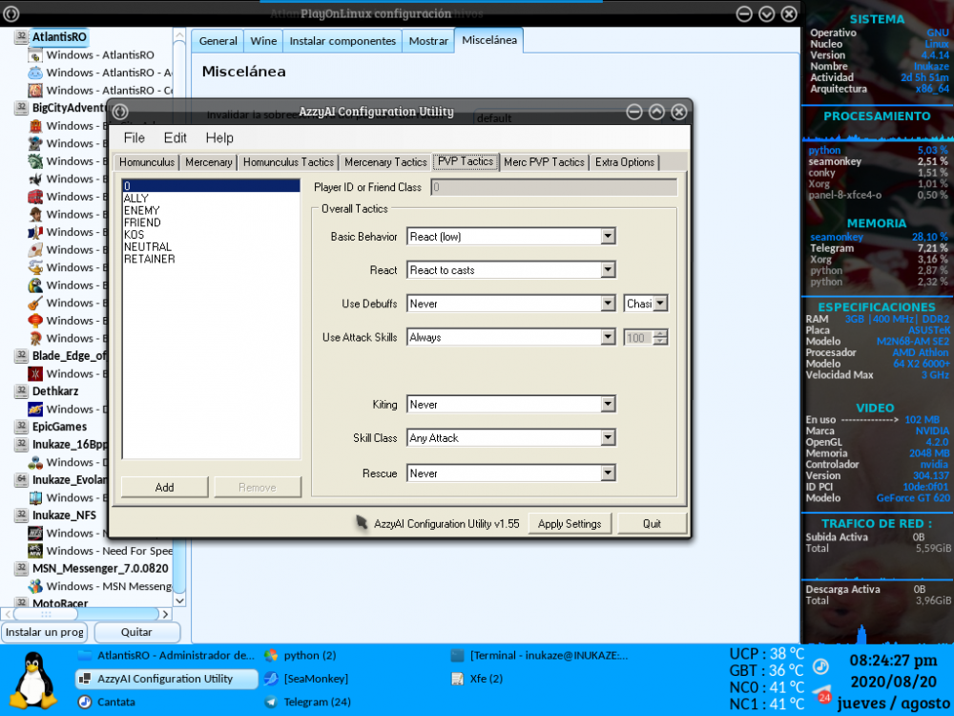
Task: Select ENEMY in the player class list
Action: click(x=141, y=210)
